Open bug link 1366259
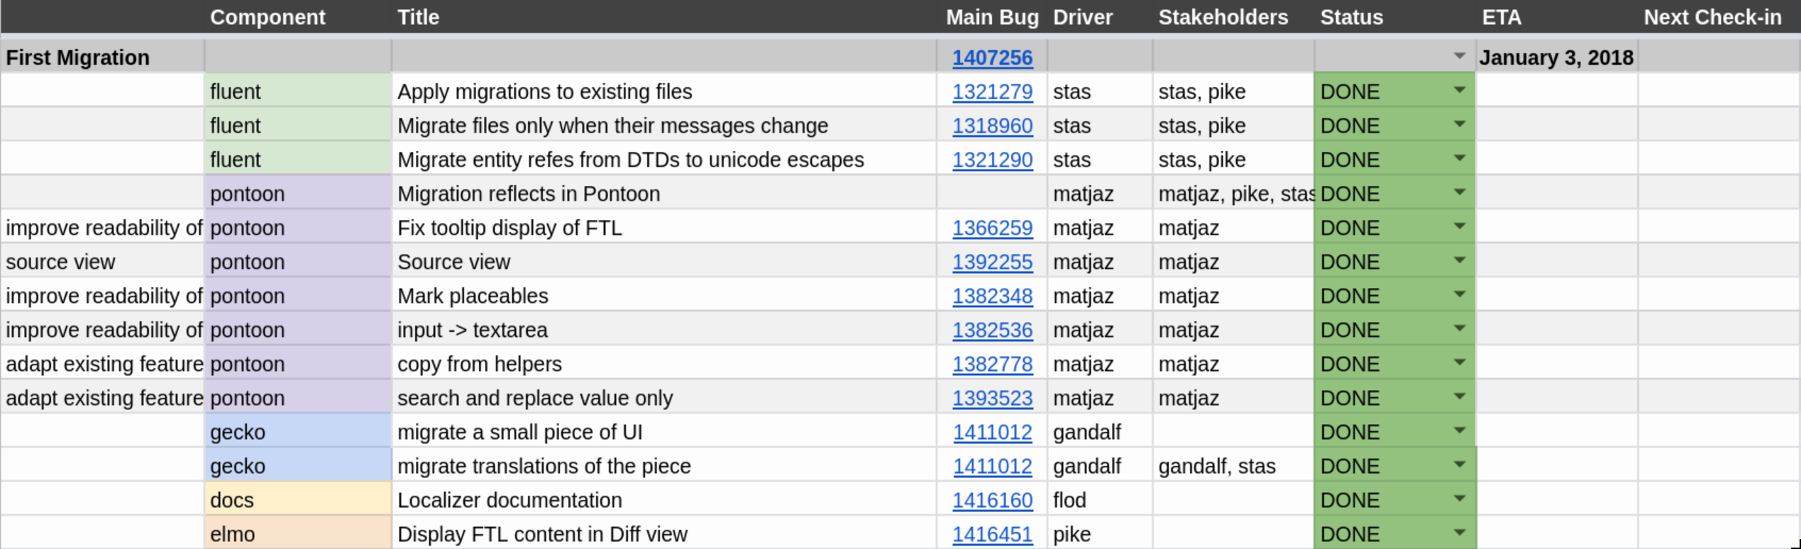 [992, 228]
